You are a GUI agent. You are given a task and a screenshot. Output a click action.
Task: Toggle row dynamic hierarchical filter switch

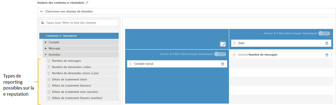tap(220, 54)
